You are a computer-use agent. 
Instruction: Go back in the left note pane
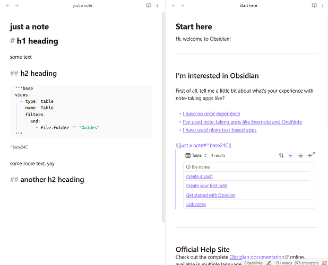(x=7, y=5)
